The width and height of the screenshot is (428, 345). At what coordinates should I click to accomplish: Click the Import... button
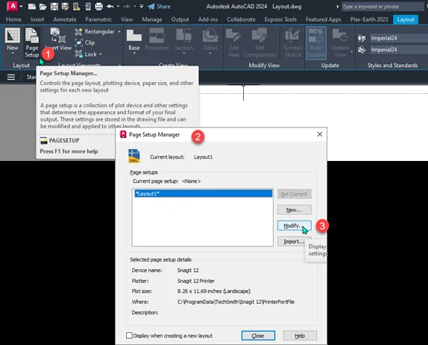[x=295, y=241]
